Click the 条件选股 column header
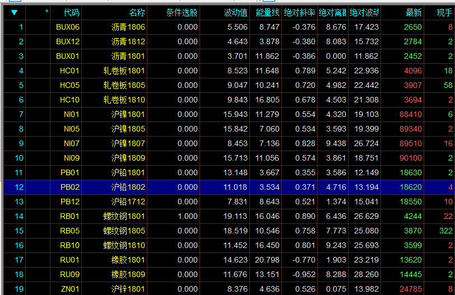Image resolution: width=455 pixels, height=295 pixels. tap(182, 12)
